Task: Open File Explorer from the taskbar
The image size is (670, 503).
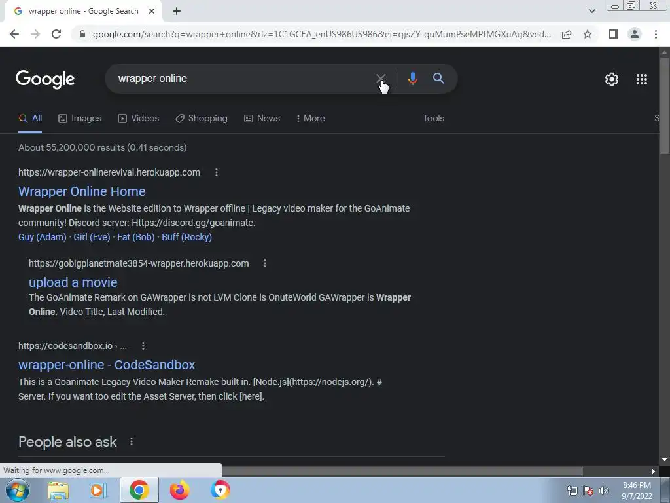Action: [x=58, y=490]
